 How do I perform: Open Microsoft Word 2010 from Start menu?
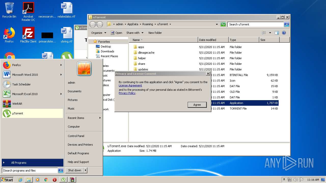pos(33,75)
